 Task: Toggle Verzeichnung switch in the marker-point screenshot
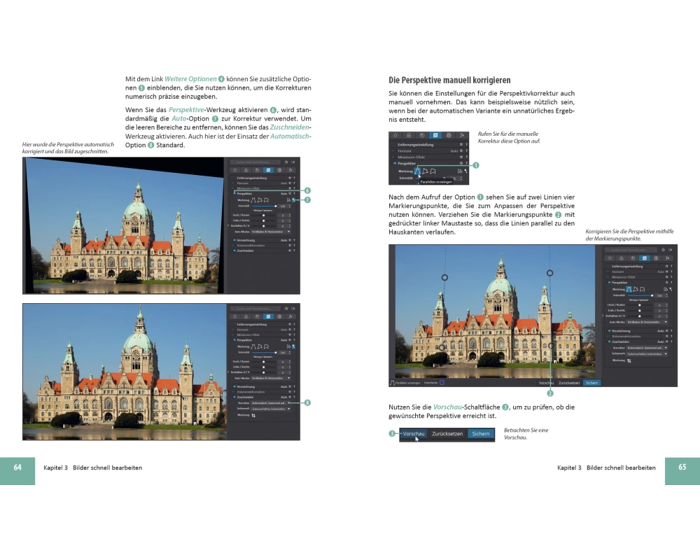pos(608,330)
